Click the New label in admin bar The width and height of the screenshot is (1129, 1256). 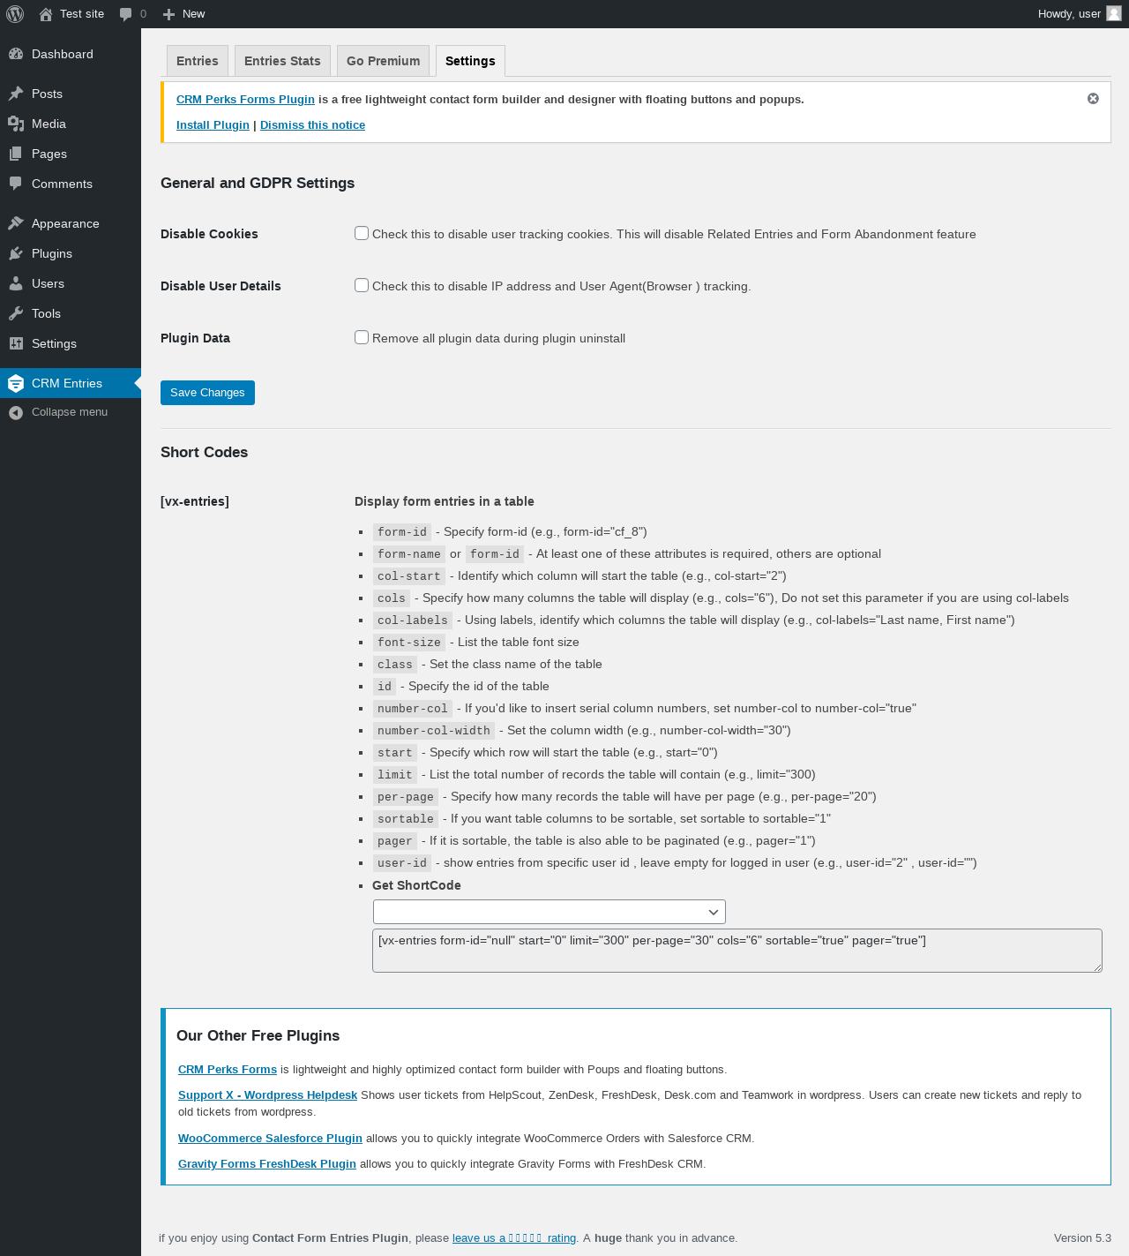point(193,14)
